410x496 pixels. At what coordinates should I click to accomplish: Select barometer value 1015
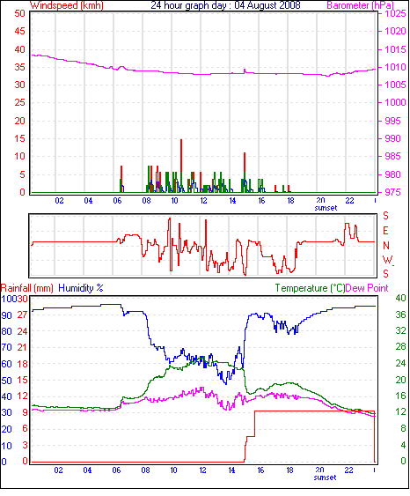[395, 49]
